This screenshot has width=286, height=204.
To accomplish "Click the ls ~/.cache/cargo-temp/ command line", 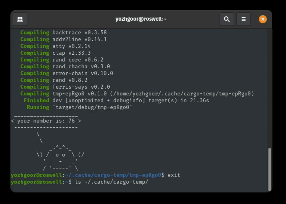I will pos(112,182).
